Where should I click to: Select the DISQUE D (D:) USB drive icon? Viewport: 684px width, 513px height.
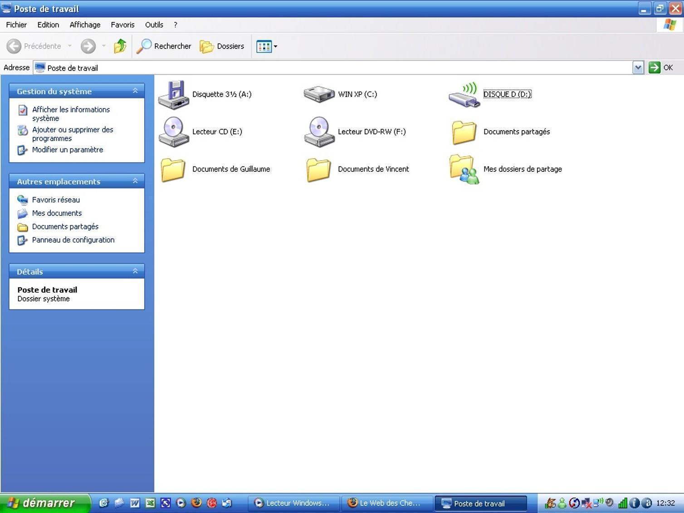[464, 95]
